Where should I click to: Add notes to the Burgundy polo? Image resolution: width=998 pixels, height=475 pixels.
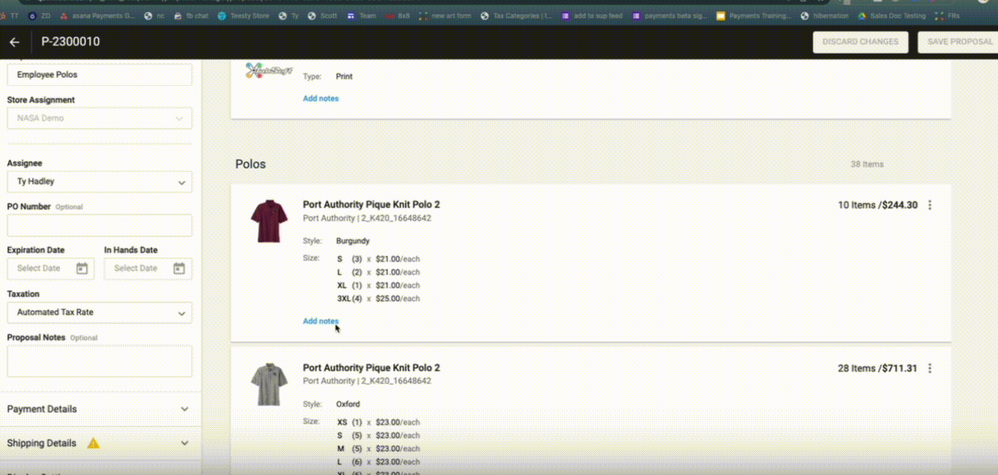(x=321, y=321)
